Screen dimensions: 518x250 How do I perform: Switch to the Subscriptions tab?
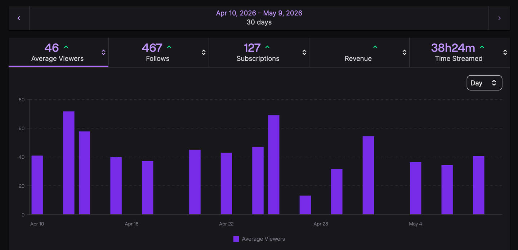click(x=259, y=52)
